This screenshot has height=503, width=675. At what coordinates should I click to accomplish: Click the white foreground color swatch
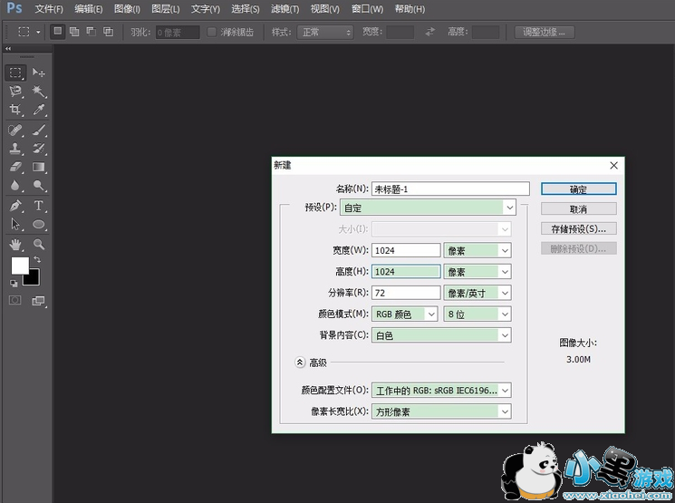19,266
